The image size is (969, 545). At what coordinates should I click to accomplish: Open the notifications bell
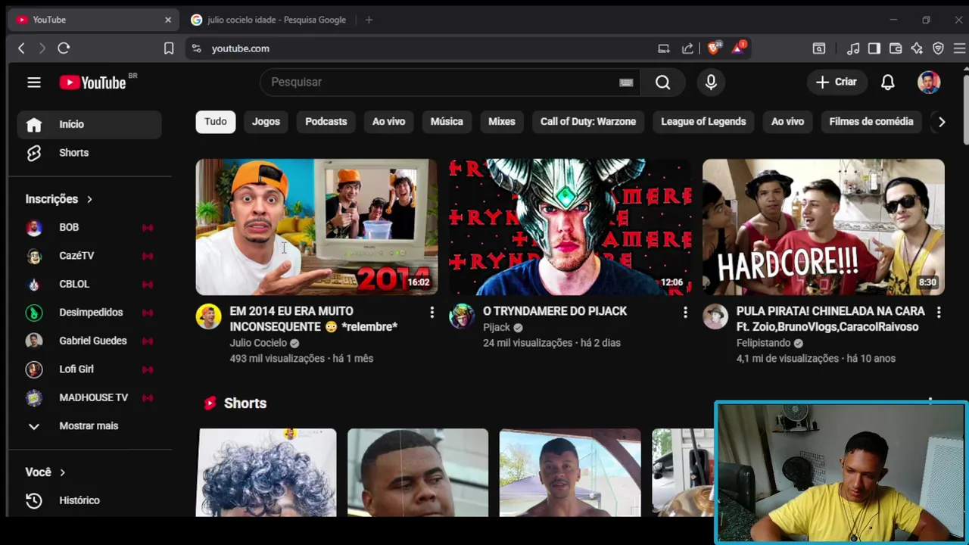(x=888, y=82)
